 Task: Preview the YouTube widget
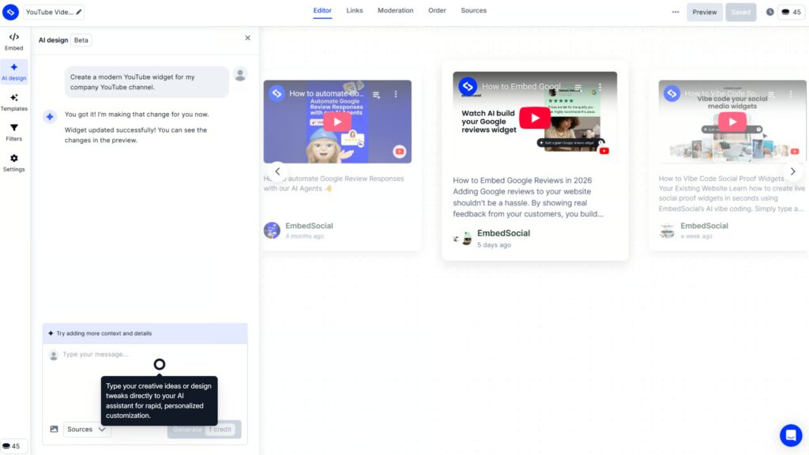pos(703,12)
